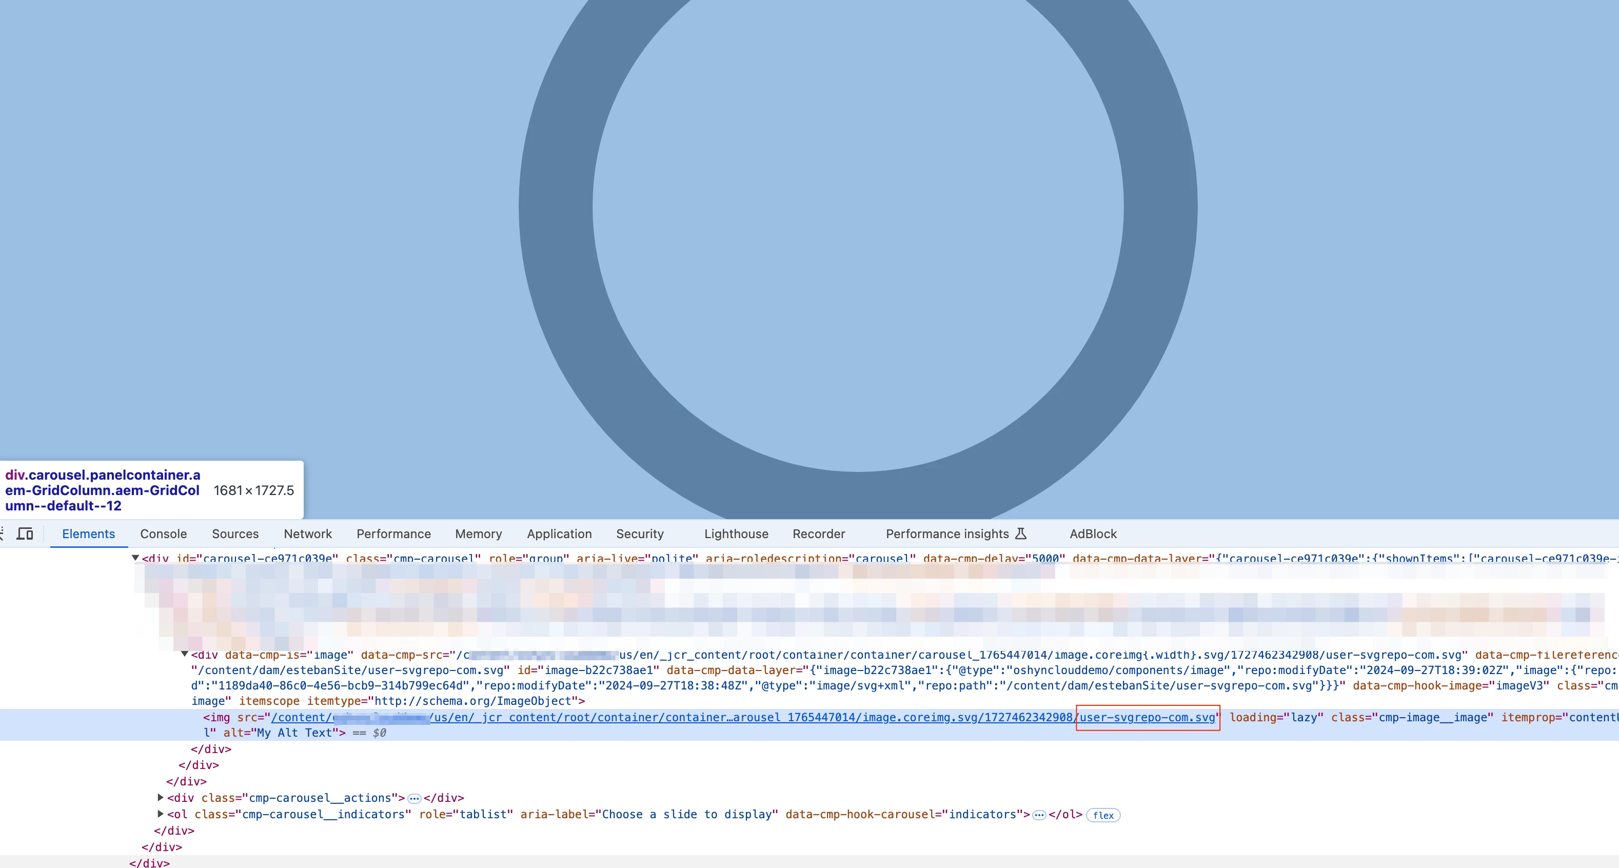Screen dimensions: 1619x868
Task: Click the large circle image in the page
Action: tap(858, 207)
